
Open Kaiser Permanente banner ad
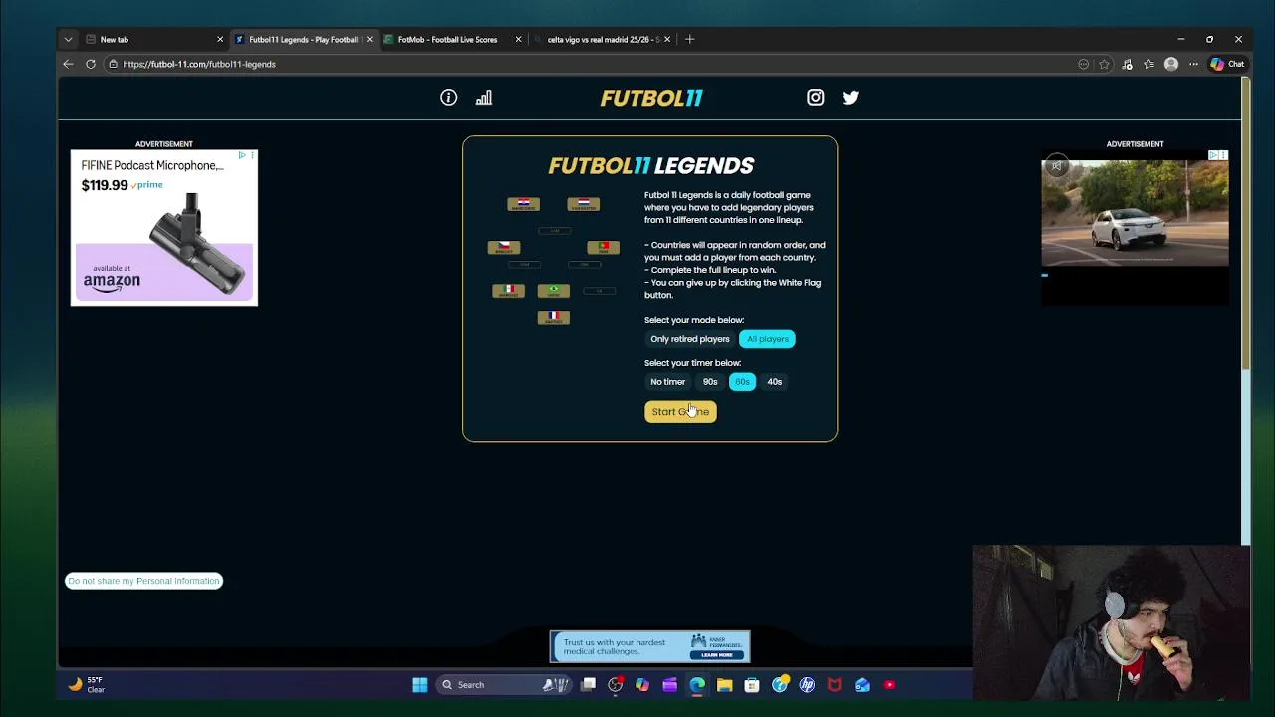pos(649,646)
